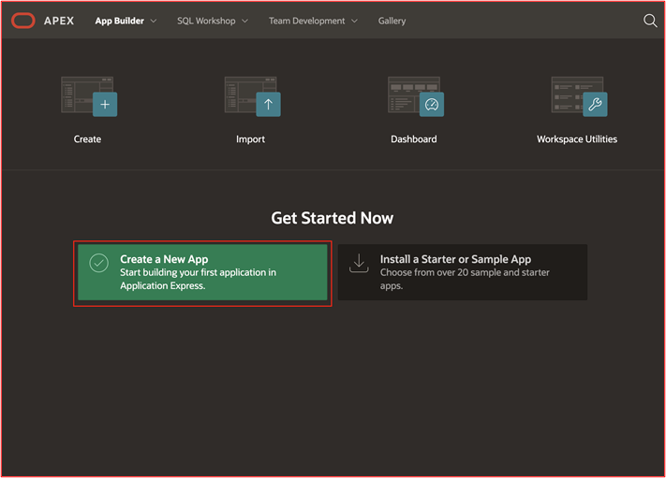
Task: Click the Install a Starter or Sample App heading
Action: [455, 259]
